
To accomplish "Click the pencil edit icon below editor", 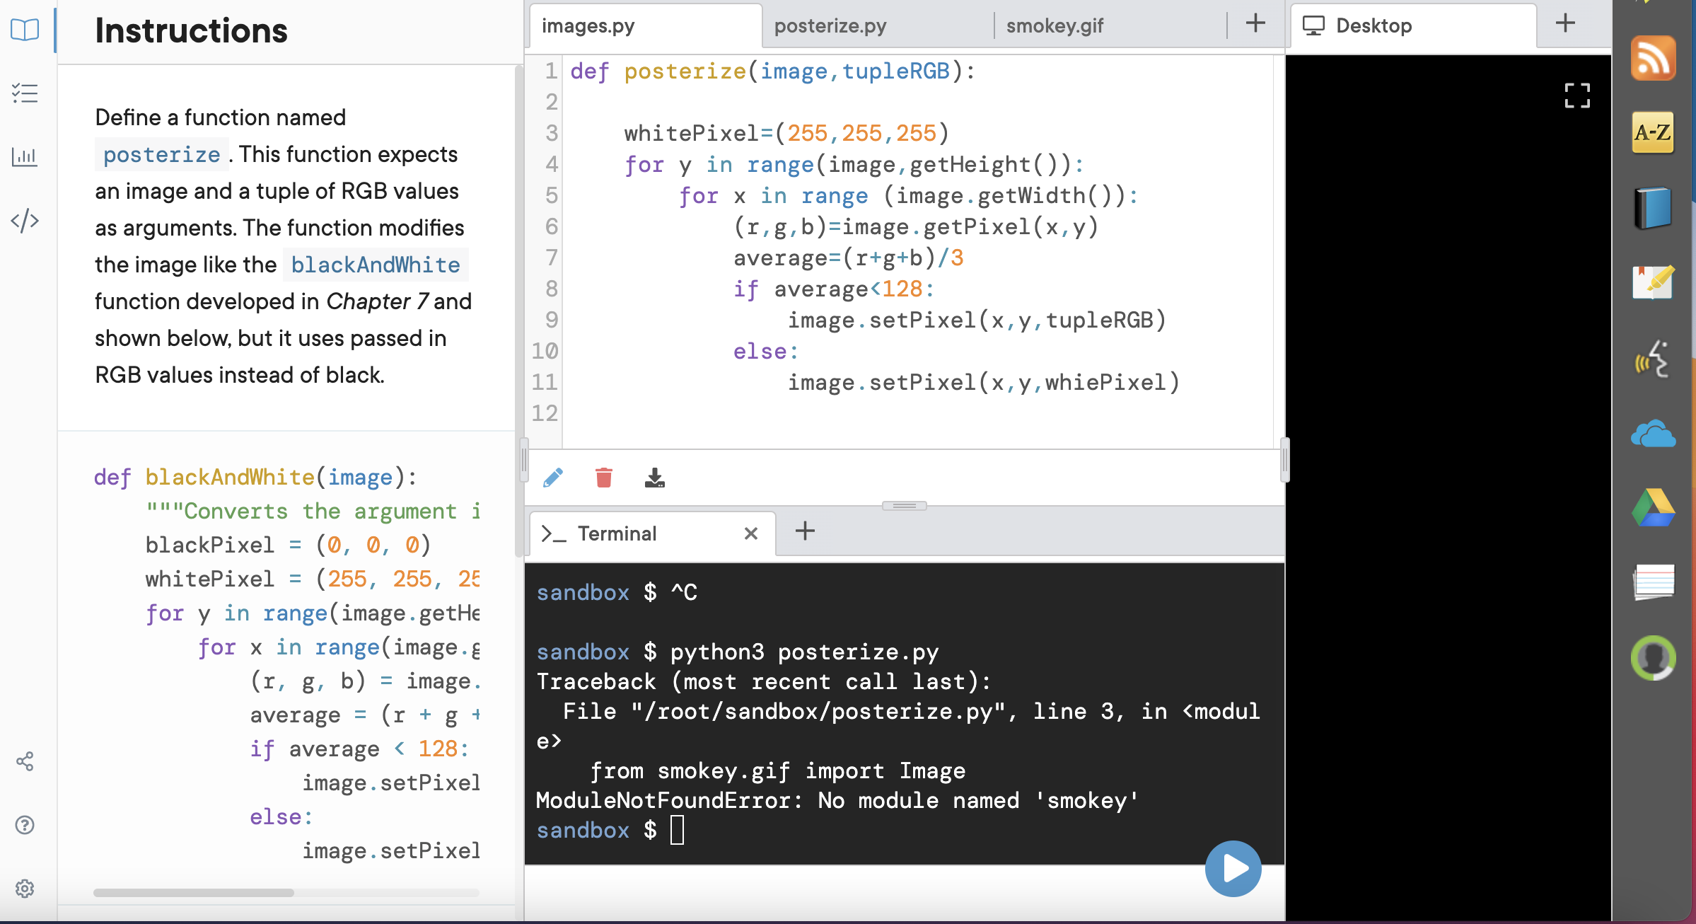I will tap(553, 478).
